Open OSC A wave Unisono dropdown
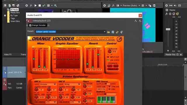Image resolution: width=187 pixels, height=105 pixels. pyautogui.click(x=48, y=84)
